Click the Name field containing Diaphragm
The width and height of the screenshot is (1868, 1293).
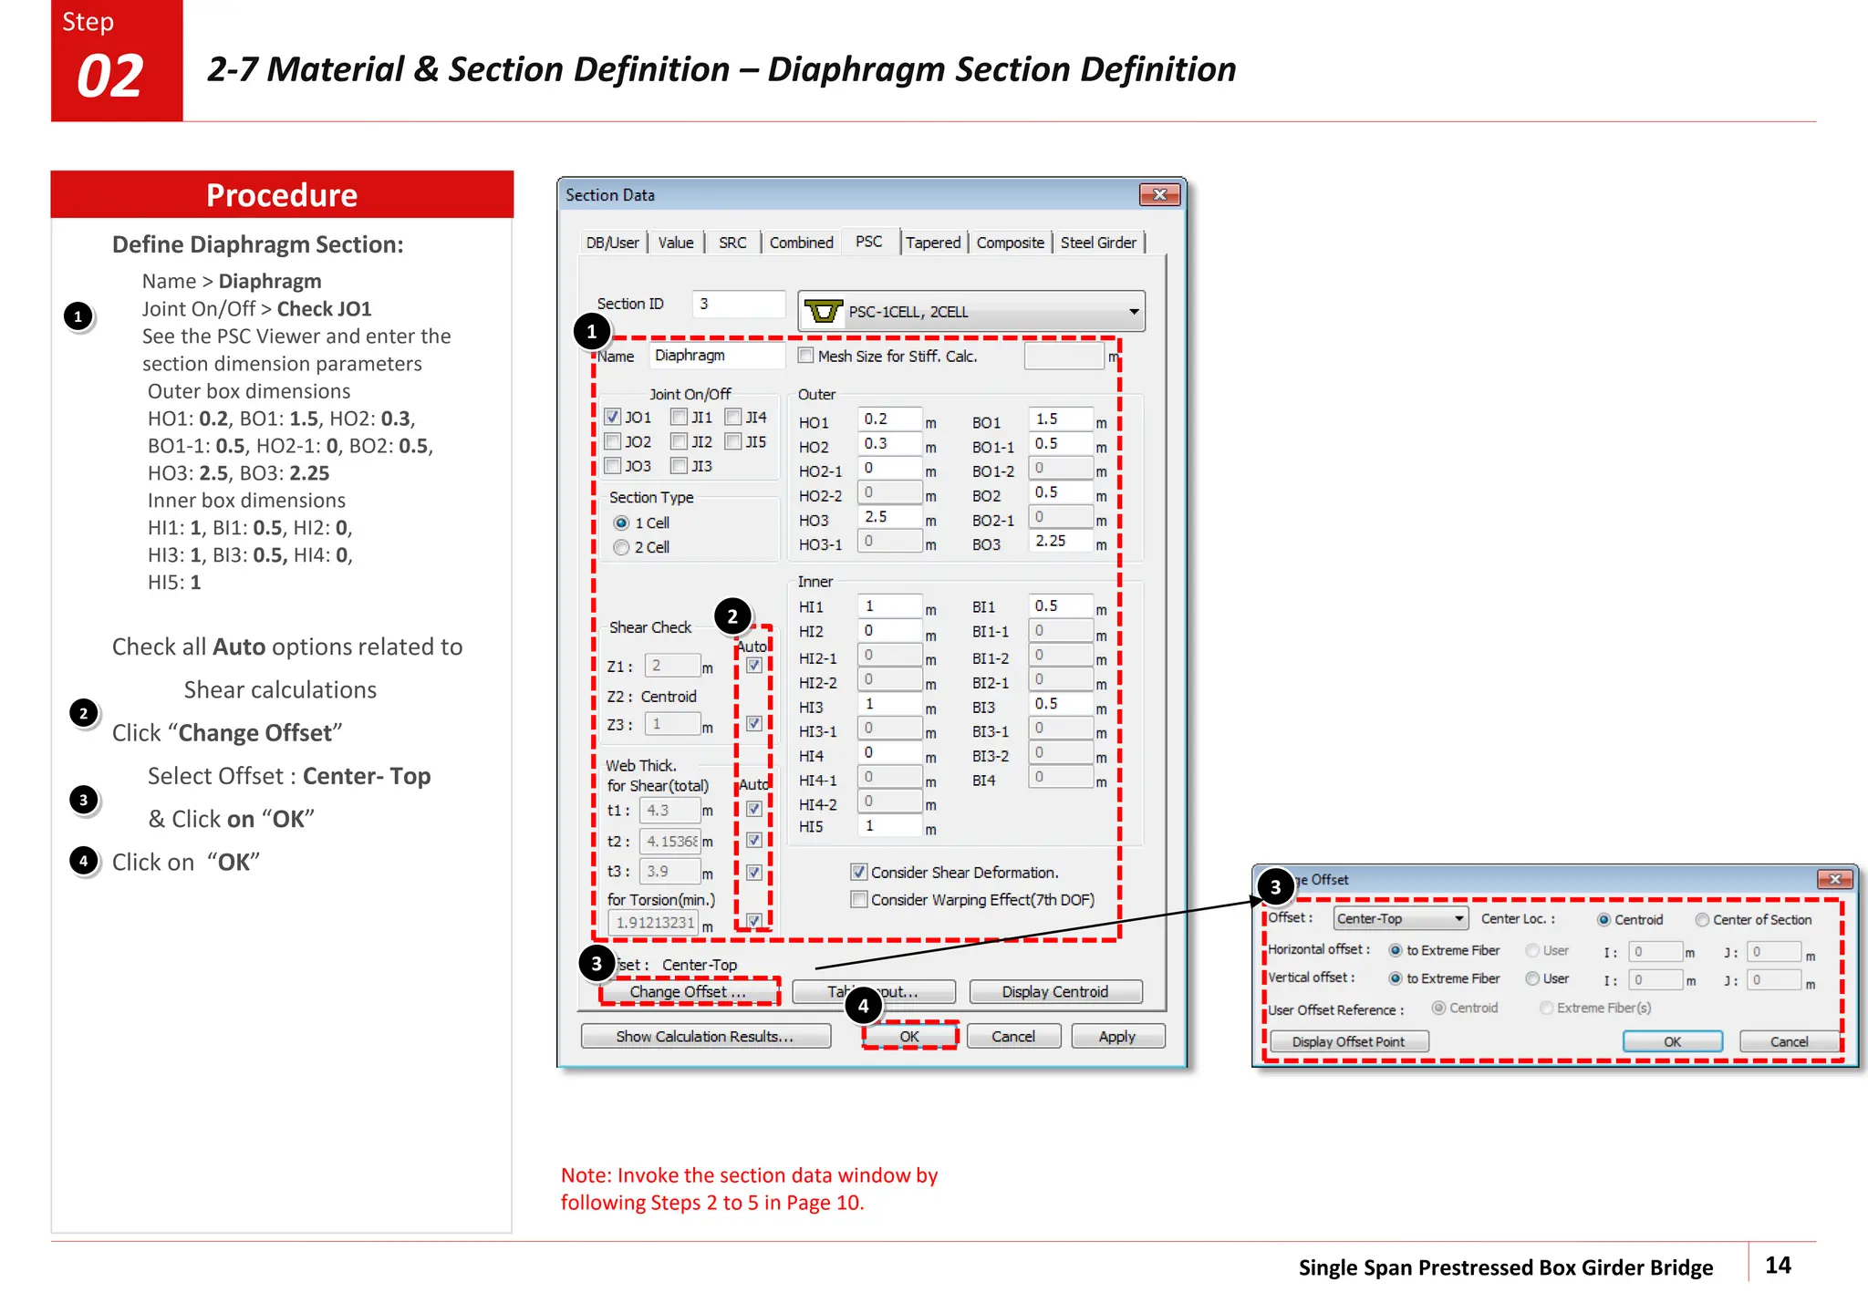point(716,356)
